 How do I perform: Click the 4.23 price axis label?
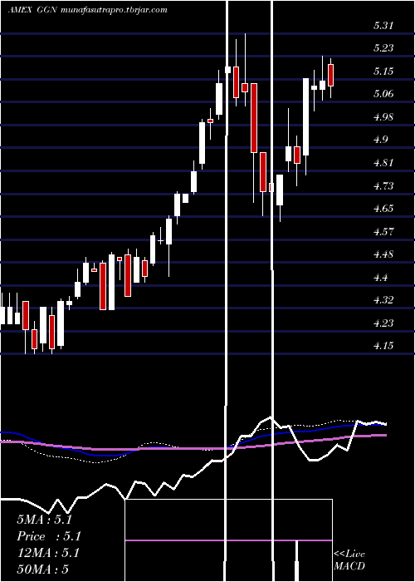(x=383, y=323)
